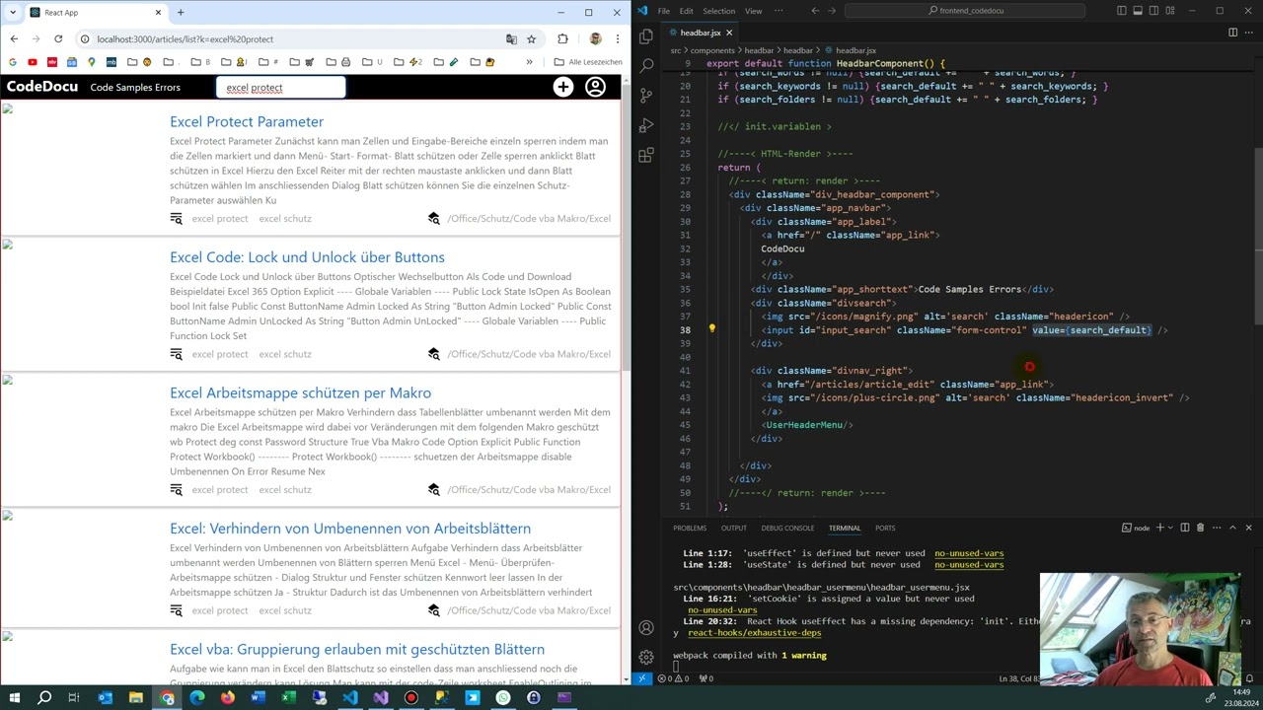The image size is (1263, 710).
Task: Close the headbar.jsx editor tab
Action: coord(729,33)
